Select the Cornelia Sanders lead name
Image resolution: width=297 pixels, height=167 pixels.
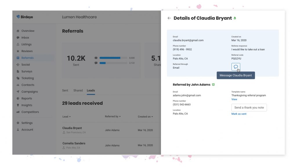(74, 143)
